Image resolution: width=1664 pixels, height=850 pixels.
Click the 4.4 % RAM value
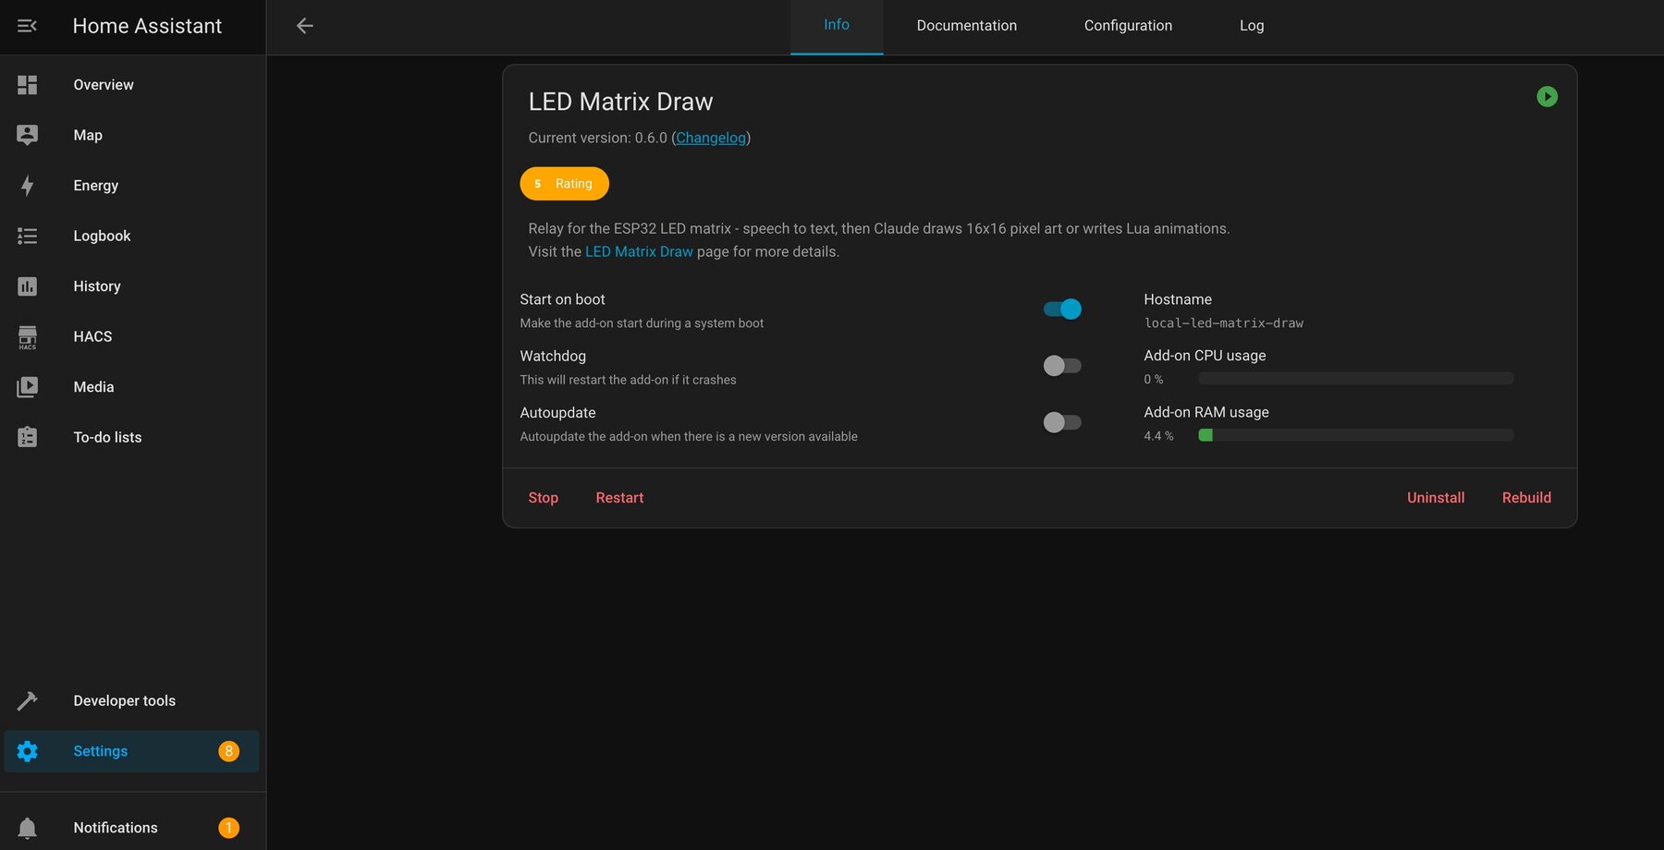tap(1158, 436)
